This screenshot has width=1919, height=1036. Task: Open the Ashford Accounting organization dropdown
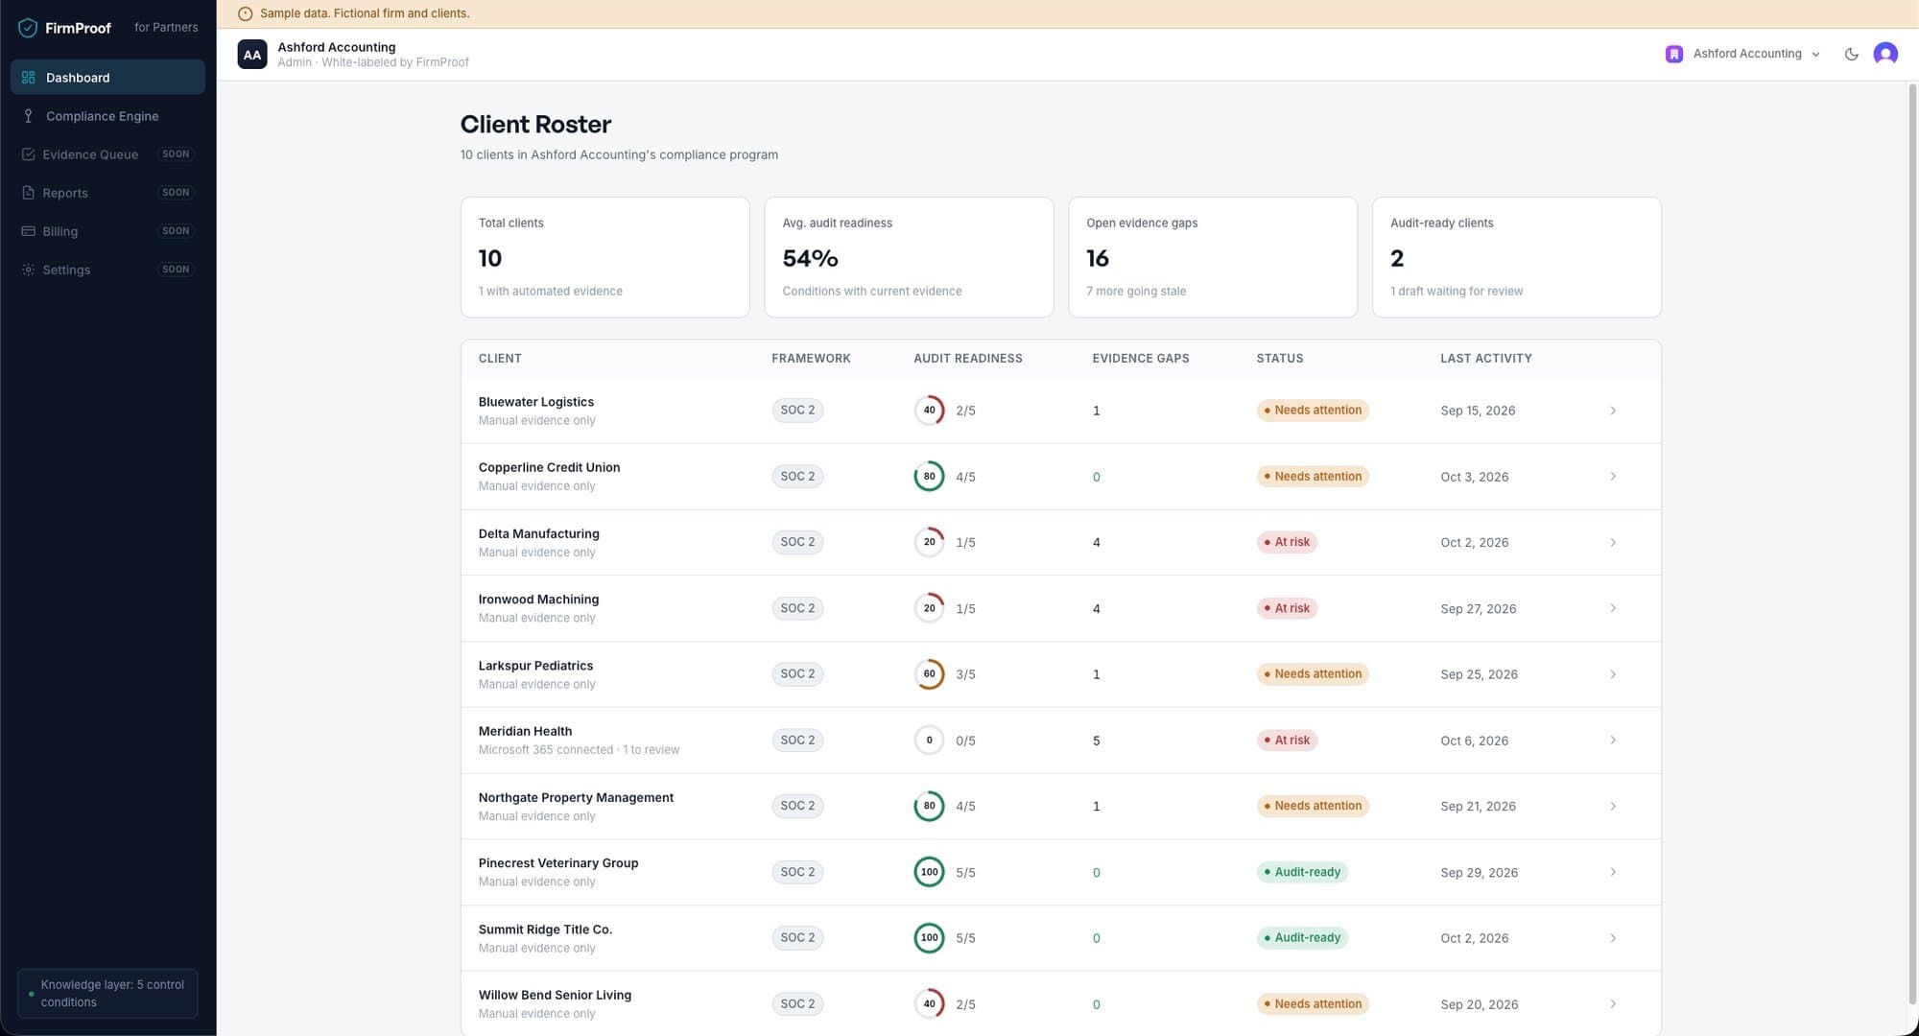[x=1743, y=54]
